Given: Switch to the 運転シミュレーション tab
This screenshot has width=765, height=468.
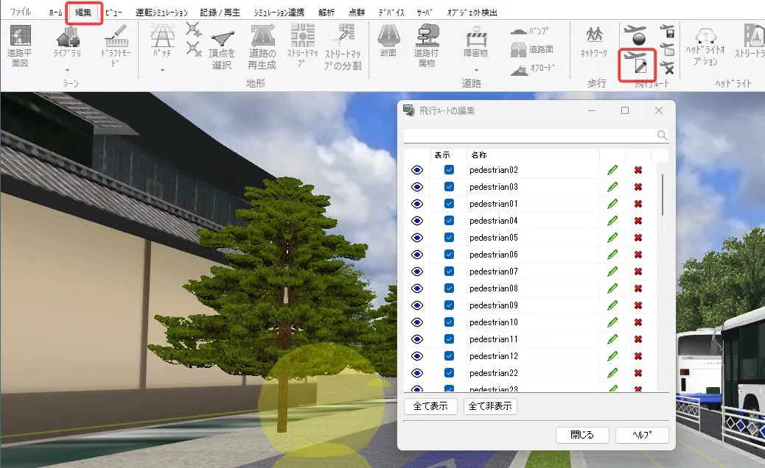Looking at the screenshot, I should click(x=161, y=13).
